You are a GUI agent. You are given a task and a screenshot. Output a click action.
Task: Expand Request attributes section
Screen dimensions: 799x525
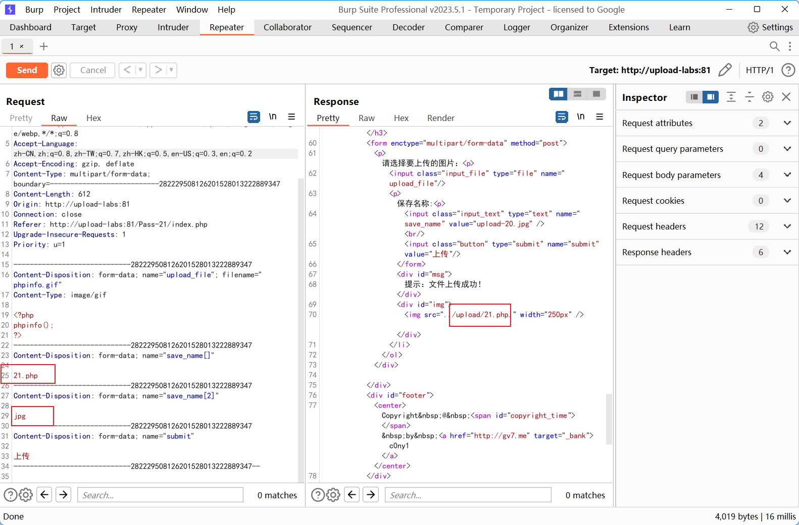point(707,123)
